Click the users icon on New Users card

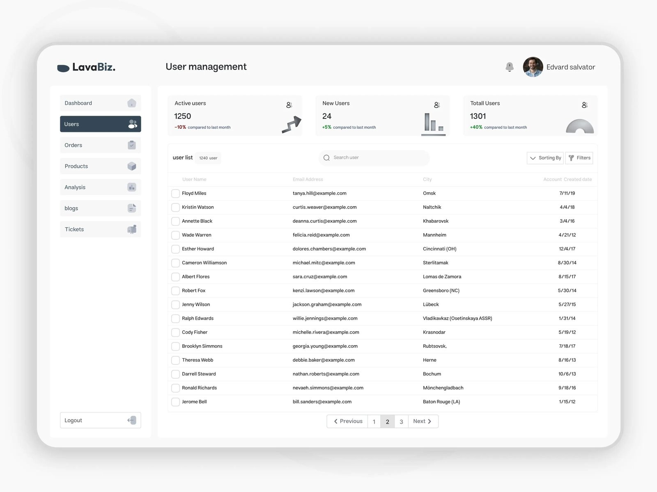click(437, 105)
